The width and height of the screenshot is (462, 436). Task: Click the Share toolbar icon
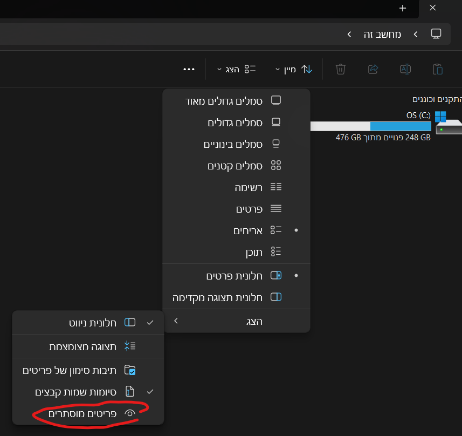[373, 69]
